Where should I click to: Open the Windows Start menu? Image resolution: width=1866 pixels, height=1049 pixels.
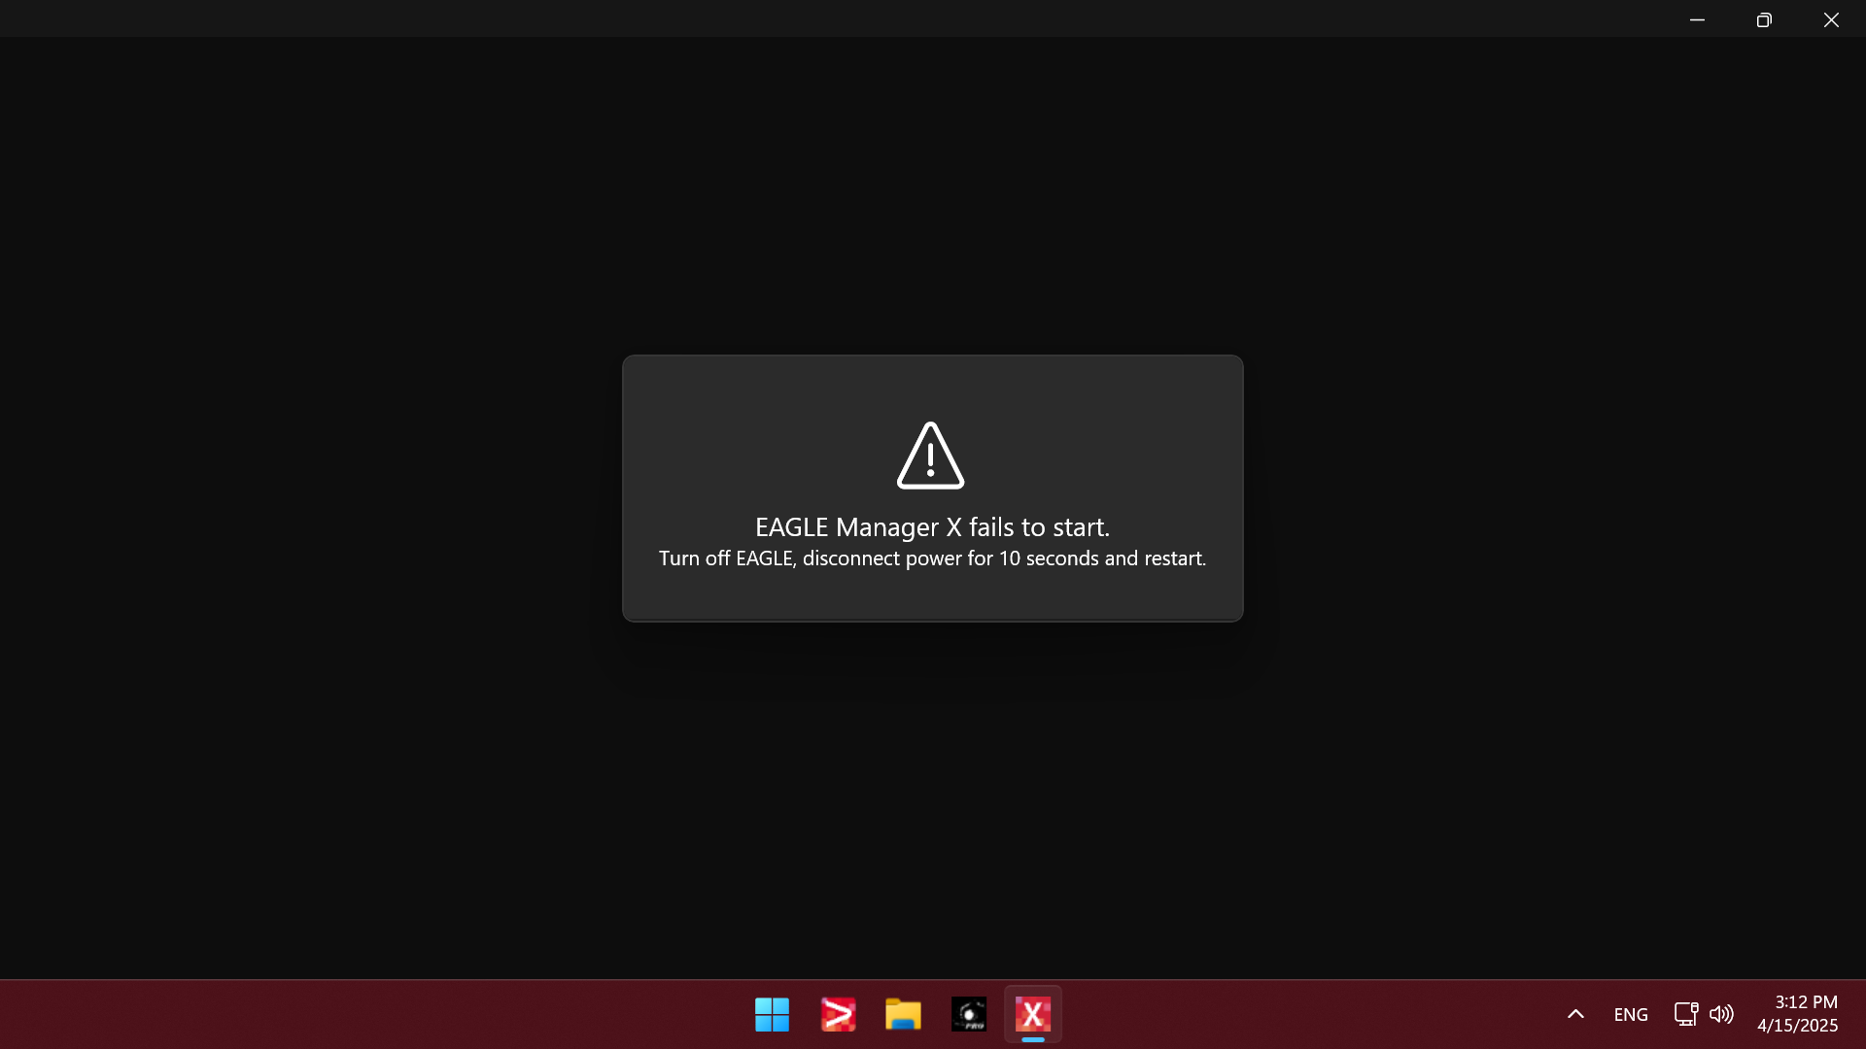[772, 1014]
